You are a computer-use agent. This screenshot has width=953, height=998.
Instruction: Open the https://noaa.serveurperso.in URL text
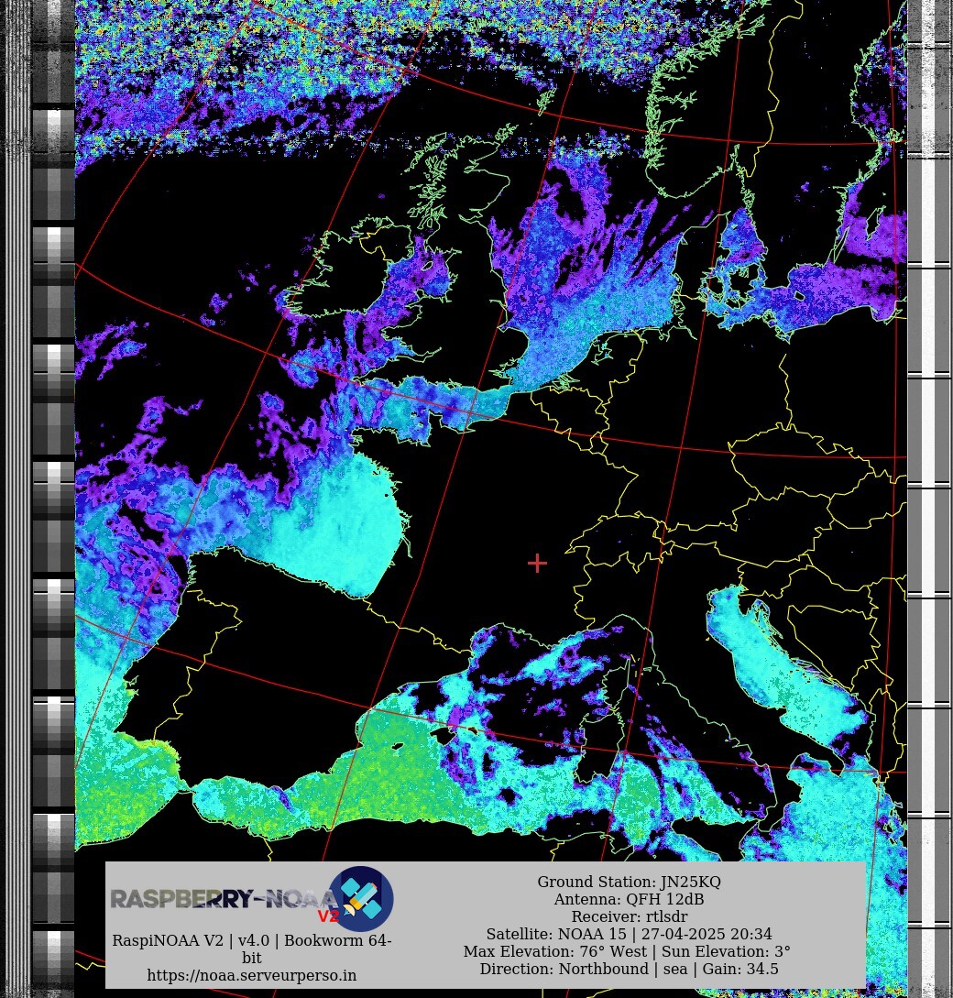tap(251, 975)
